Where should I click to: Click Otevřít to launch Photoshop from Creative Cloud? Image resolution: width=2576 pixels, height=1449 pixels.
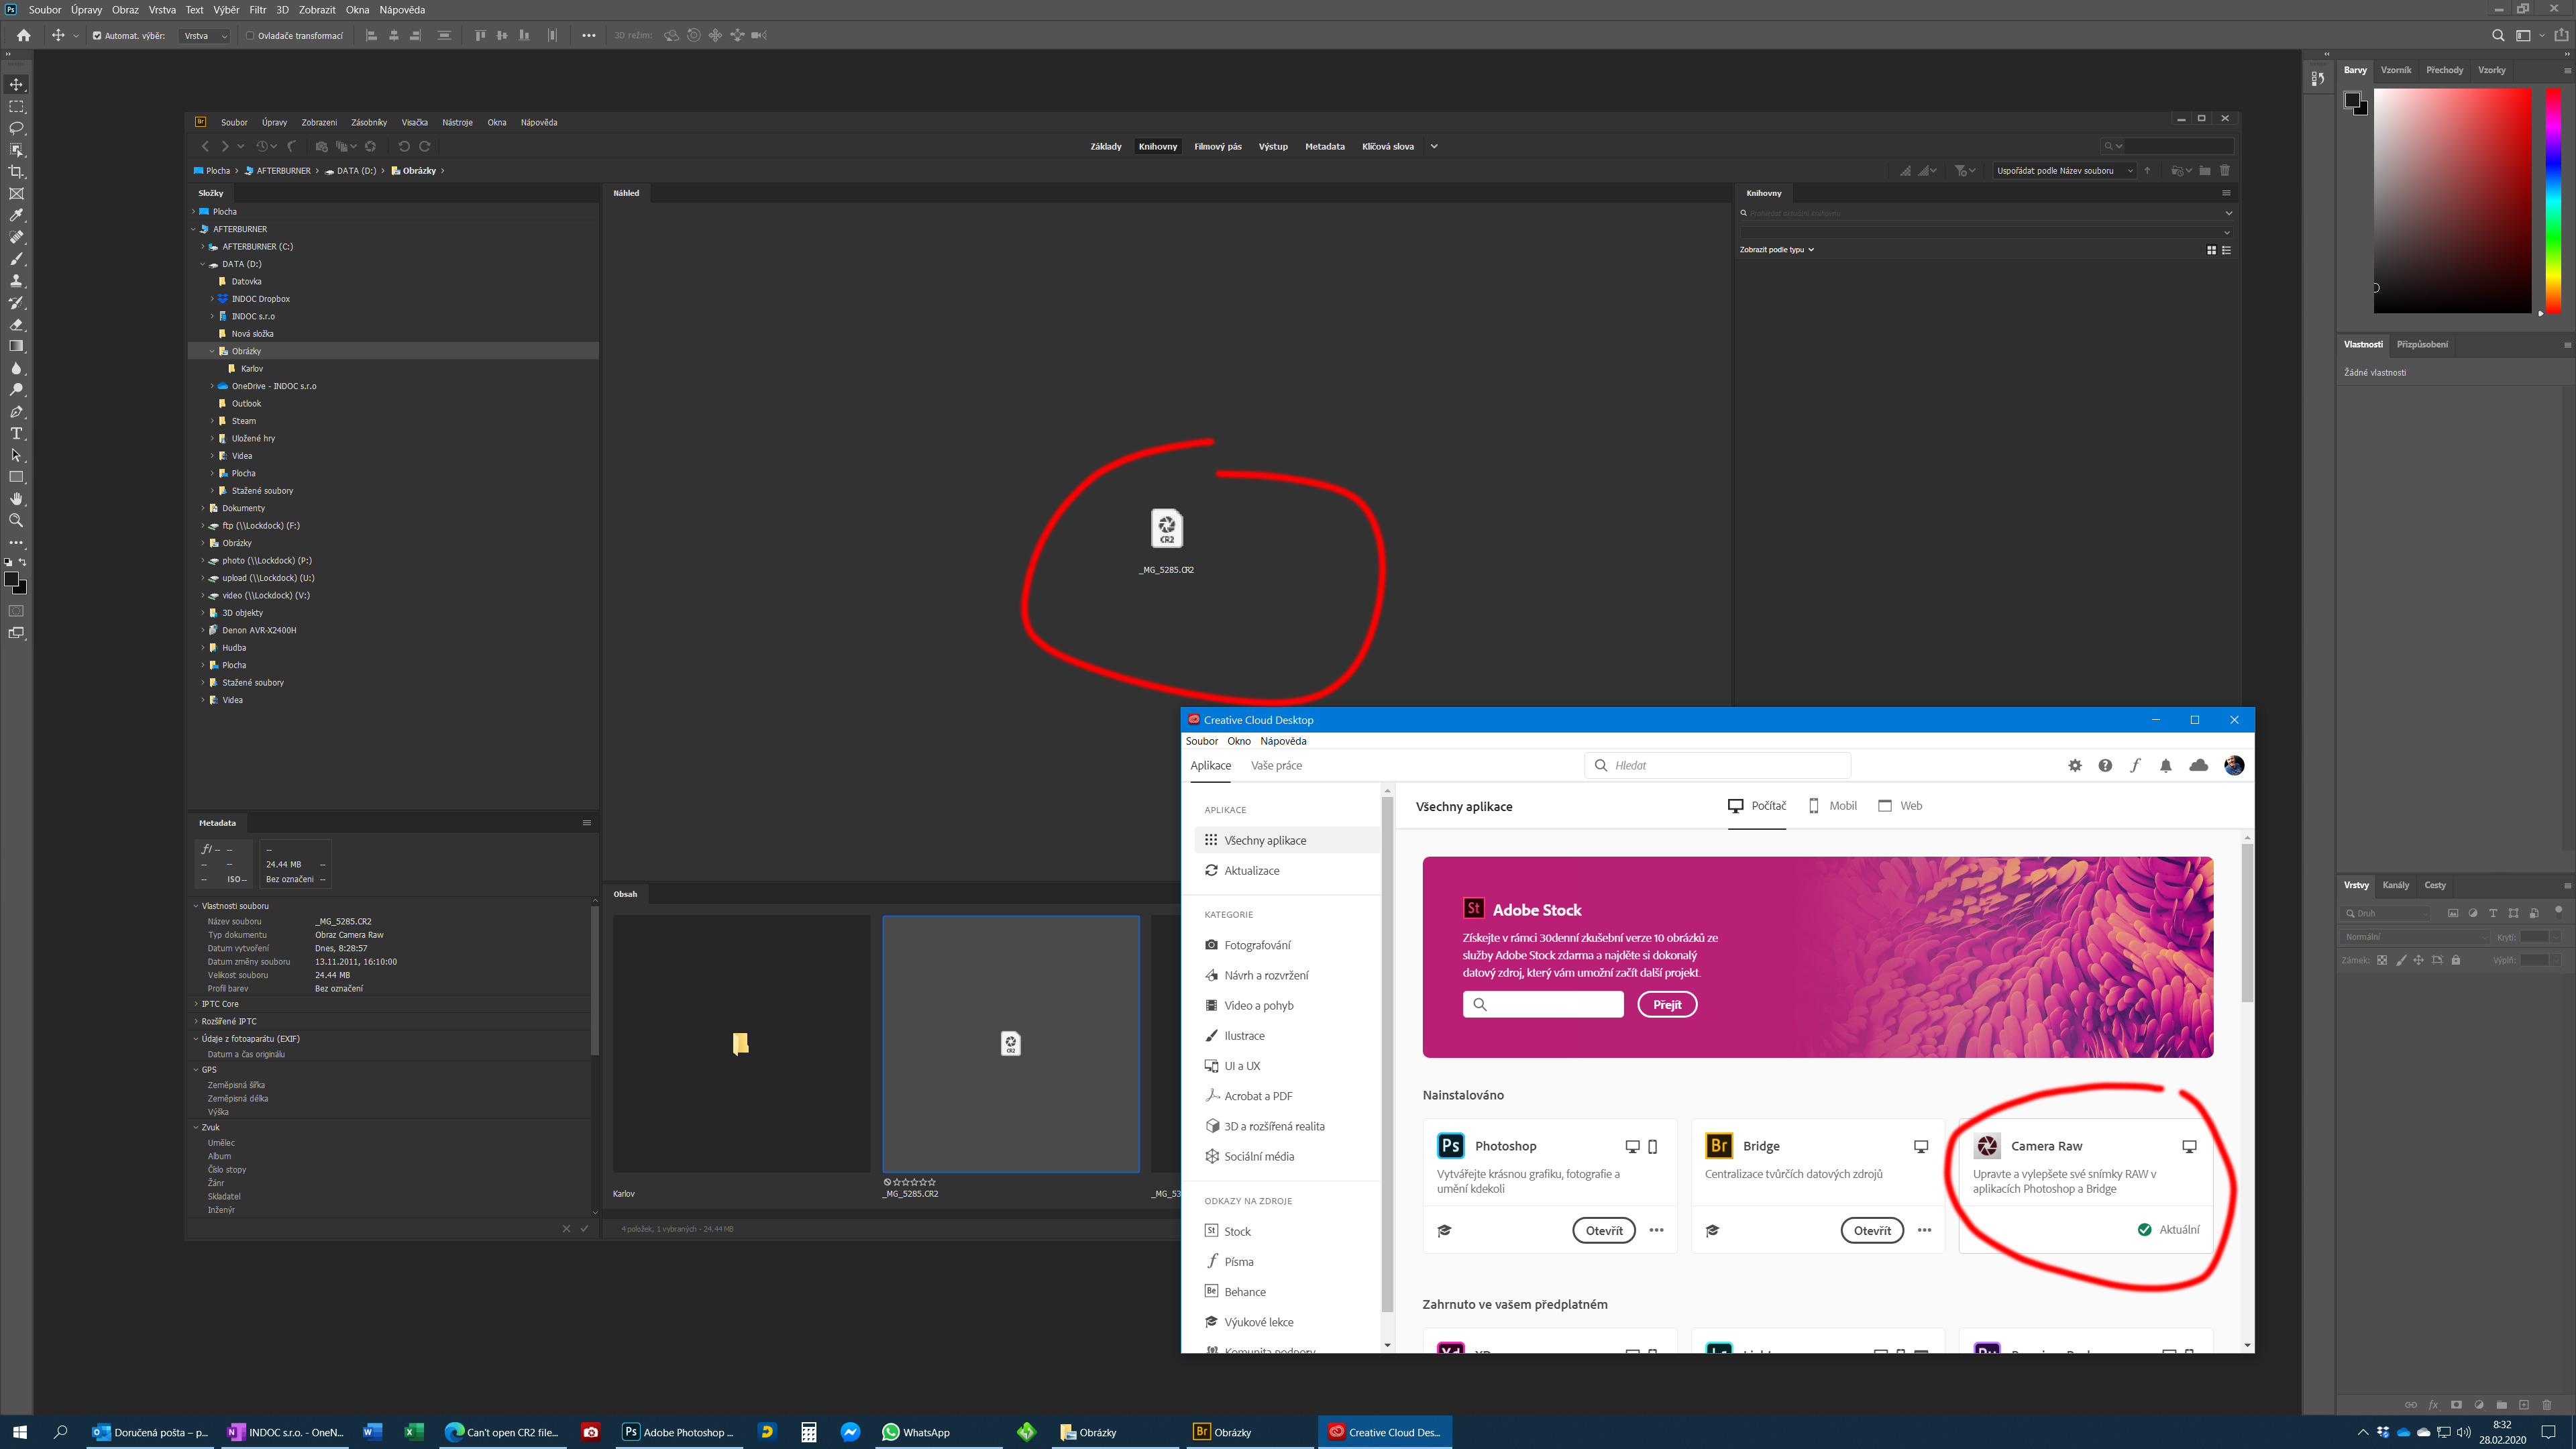point(1604,1230)
